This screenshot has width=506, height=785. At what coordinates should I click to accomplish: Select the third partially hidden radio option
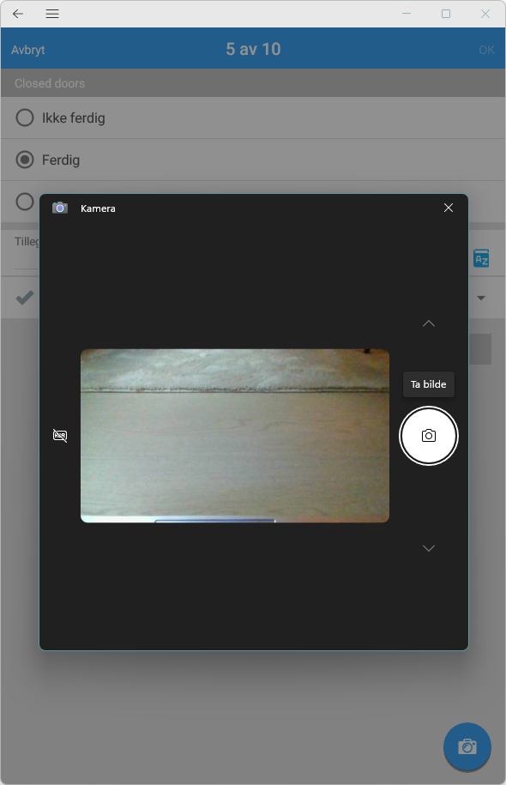[x=25, y=202]
